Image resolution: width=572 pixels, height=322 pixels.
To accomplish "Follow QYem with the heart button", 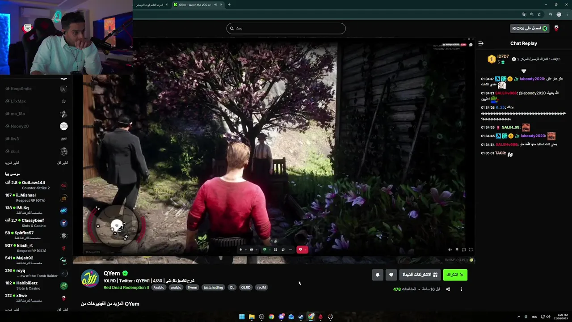I will tap(391, 275).
